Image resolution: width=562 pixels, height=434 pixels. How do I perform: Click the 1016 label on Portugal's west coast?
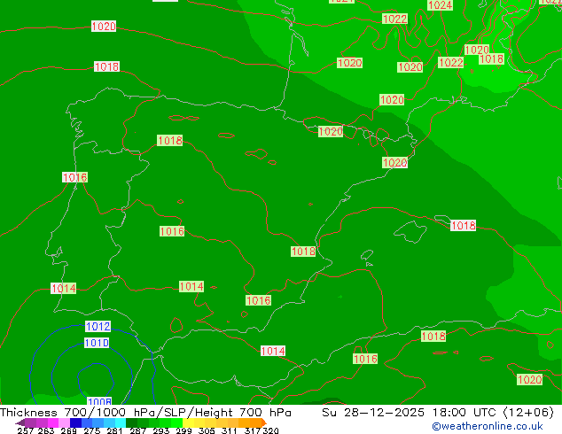[74, 177]
